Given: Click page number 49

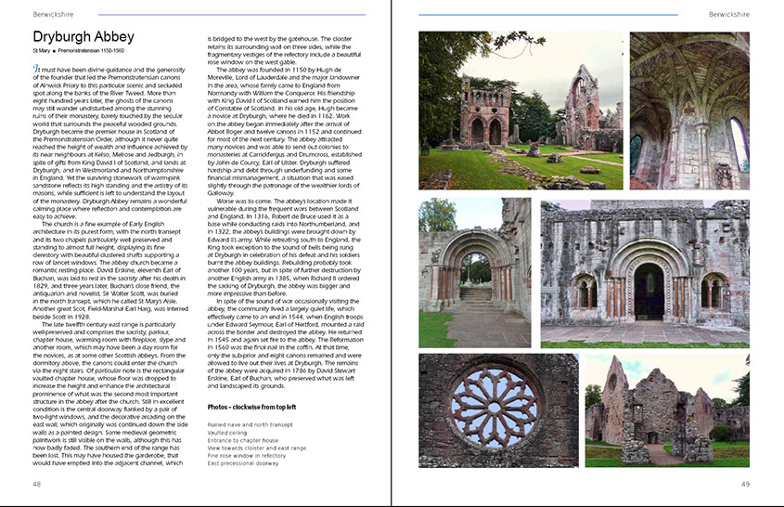Looking at the screenshot, I should click(744, 484).
